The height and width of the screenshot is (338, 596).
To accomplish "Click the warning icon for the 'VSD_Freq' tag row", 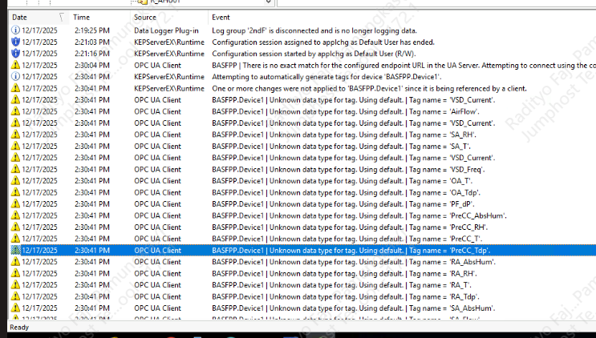I will pos(15,169).
